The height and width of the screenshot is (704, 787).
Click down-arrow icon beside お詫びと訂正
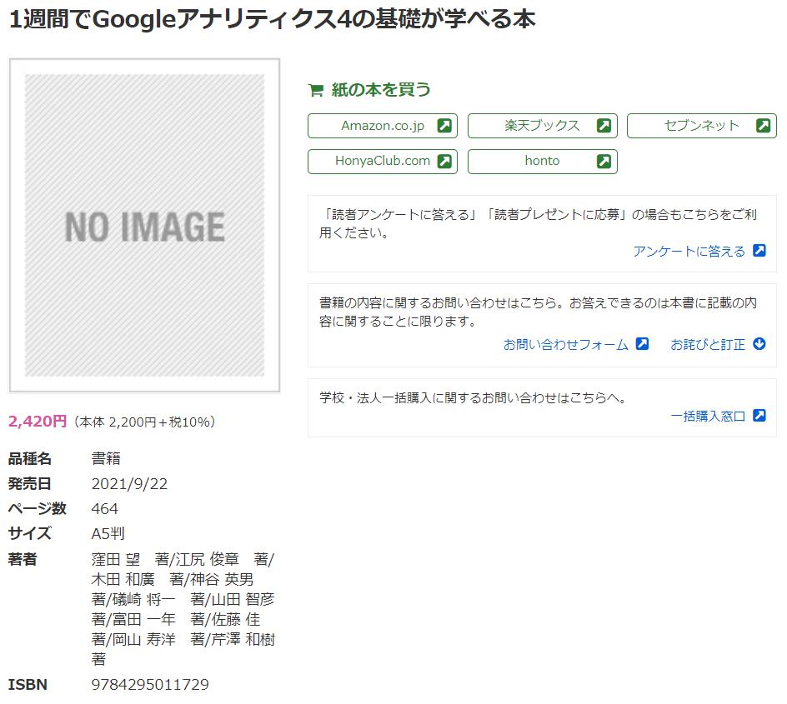759,343
